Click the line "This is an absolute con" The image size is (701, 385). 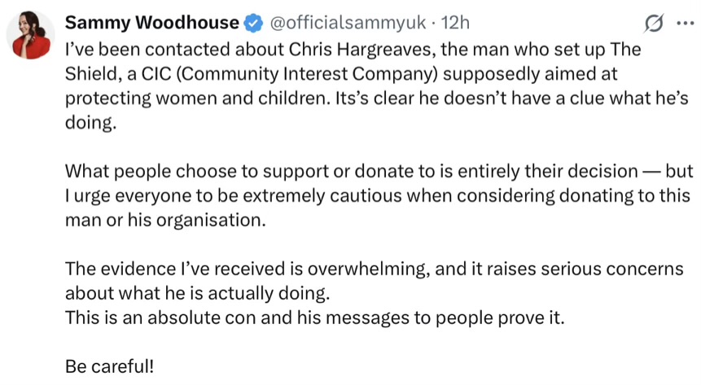pyautogui.click(x=315, y=317)
